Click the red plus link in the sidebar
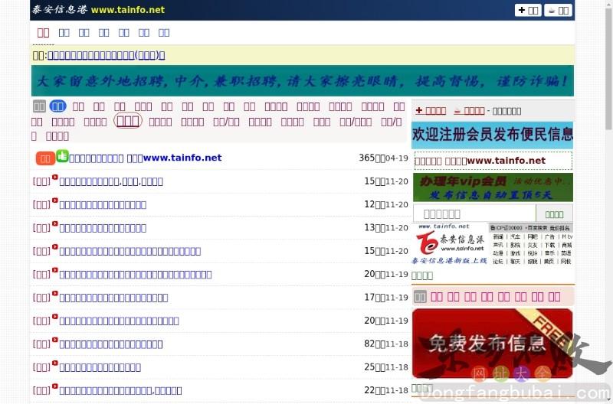 [x=431, y=111]
